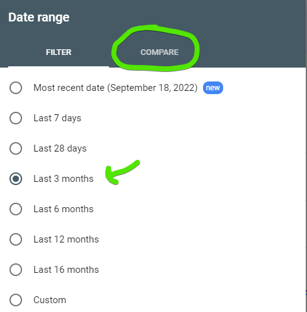Screen dimensions: 307x312
Task: Click the "Most recent date (September 18, 2022)" label
Action: pyautogui.click(x=115, y=88)
